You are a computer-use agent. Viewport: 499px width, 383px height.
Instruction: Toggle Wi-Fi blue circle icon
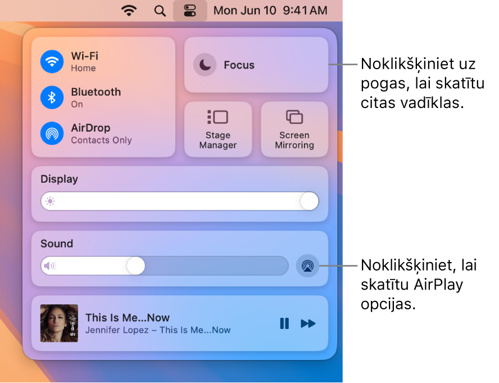(x=52, y=61)
